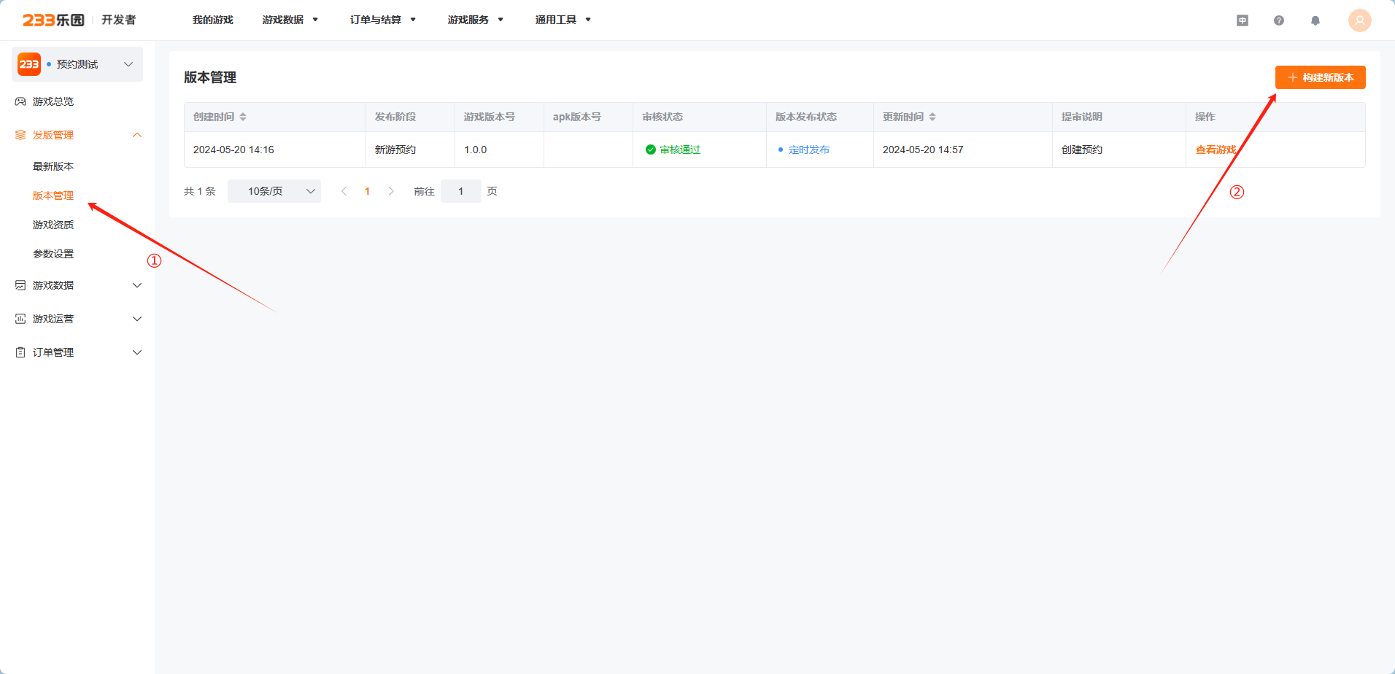Open 通用工具 top menu dropdown
The height and width of the screenshot is (674, 1395).
[x=563, y=20]
